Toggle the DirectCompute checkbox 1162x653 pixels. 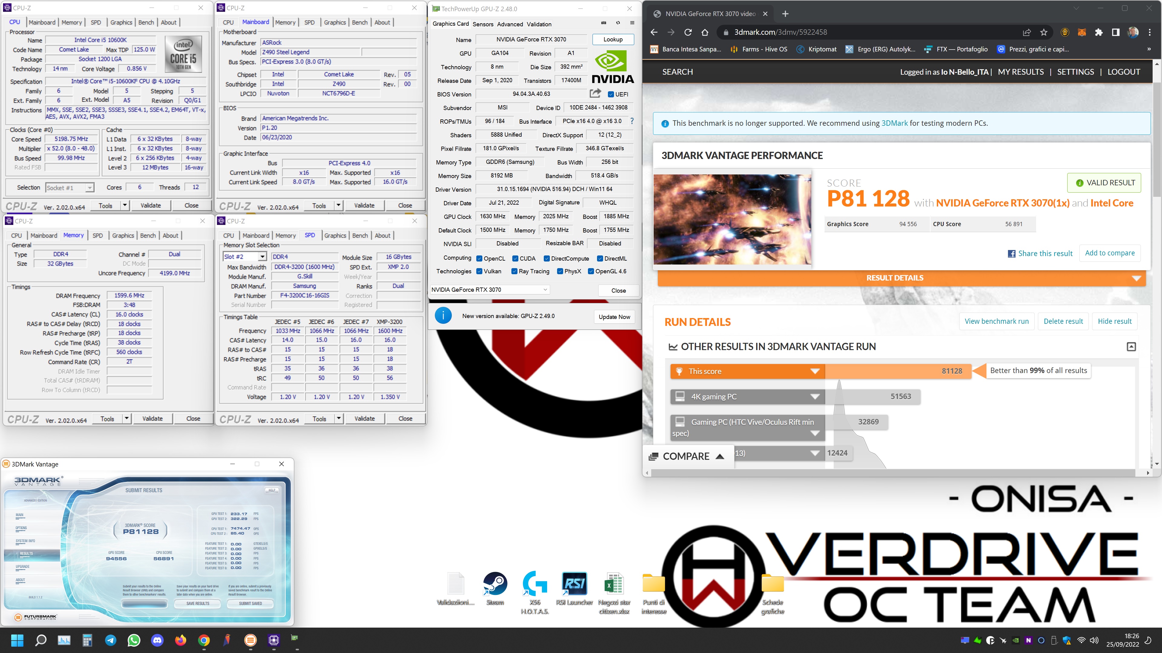point(547,258)
